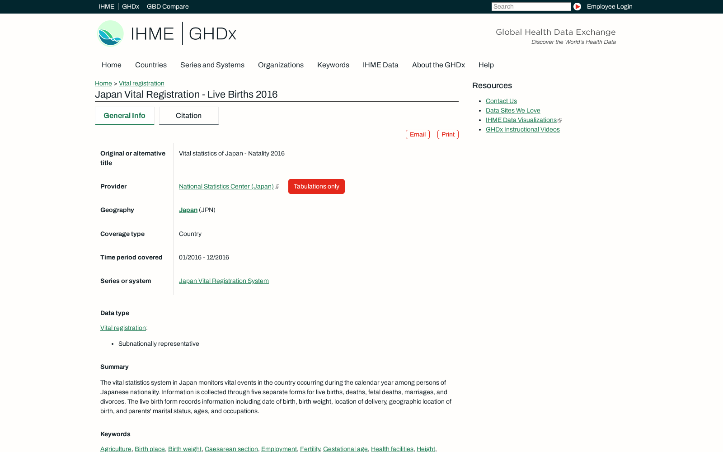Open the Help menu item
Viewport: 723px width, 452px height.
coord(486,65)
